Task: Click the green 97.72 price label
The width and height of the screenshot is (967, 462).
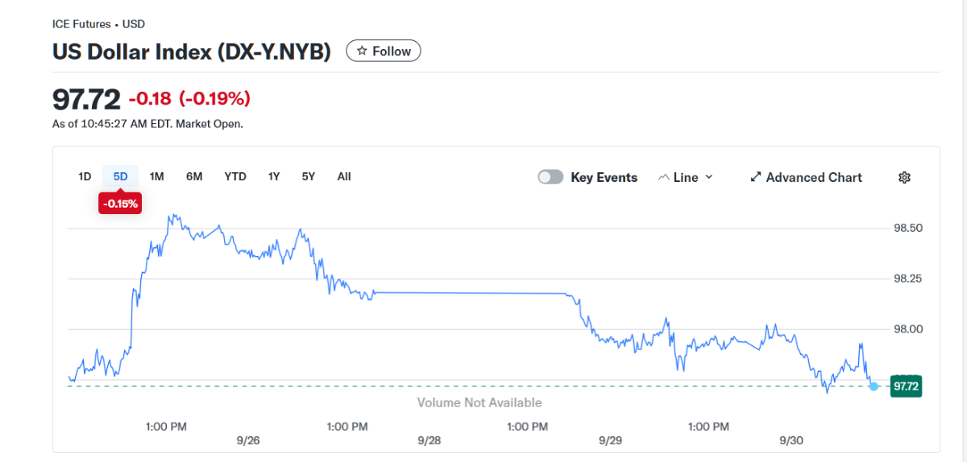Action: (x=906, y=386)
